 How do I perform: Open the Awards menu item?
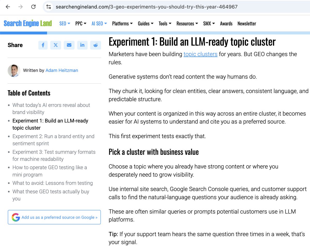point(226,23)
